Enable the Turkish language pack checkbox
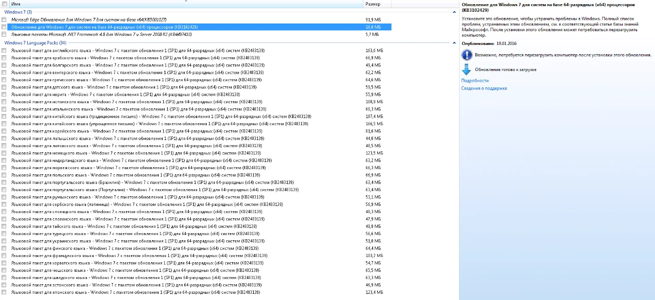Screen dimensions: 655x300 click(x=4, y=234)
